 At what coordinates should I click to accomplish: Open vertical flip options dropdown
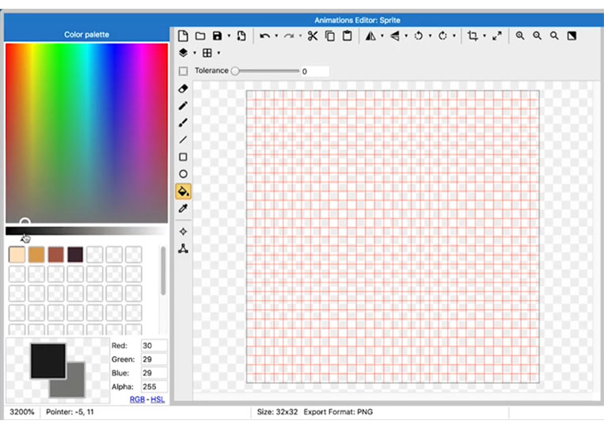coord(406,36)
